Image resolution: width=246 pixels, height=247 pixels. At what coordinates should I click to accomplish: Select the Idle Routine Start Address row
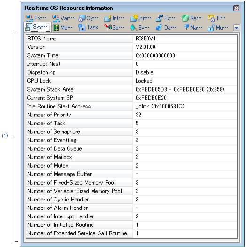pos(131,106)
